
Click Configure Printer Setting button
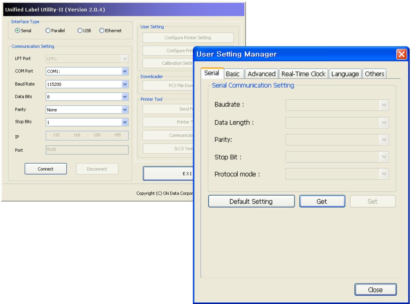tap(188, 38)
